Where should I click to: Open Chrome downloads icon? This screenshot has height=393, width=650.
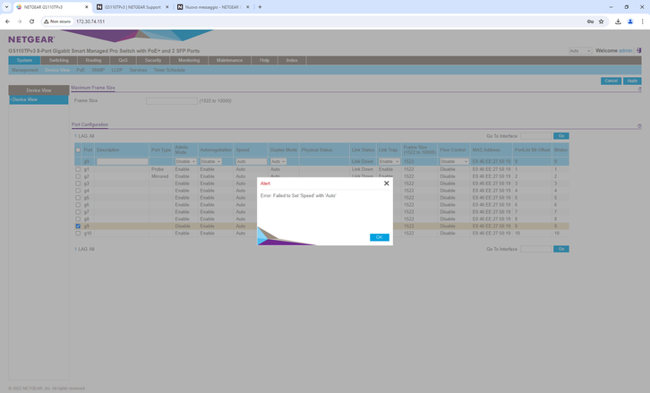pos(618,21)
